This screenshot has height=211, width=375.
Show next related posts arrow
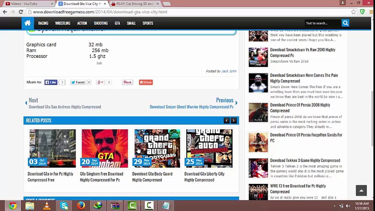(x=234, y=120)
